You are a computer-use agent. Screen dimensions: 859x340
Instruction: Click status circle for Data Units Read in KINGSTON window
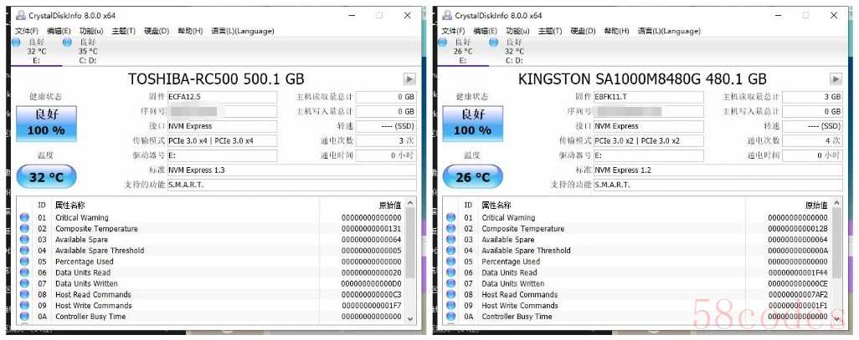point(451,272)
